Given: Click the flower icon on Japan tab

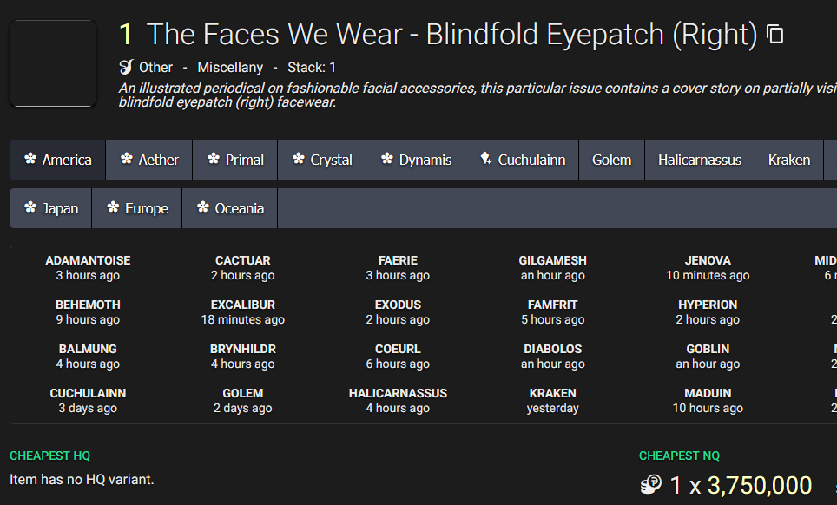Looking at the screenshot, I should [30, 207].
